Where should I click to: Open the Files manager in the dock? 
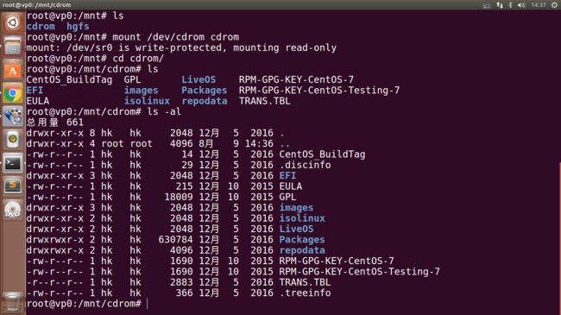(x=13, y=46)
